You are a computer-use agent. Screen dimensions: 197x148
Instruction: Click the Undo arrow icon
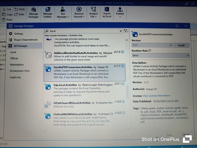(x=16, y=9)
